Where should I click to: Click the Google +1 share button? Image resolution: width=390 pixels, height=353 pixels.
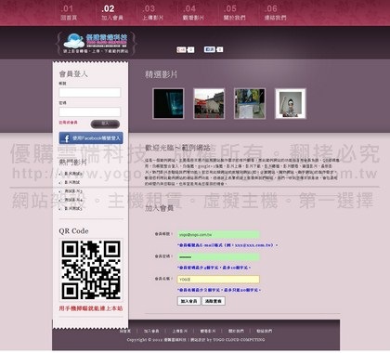pos(185,49)
